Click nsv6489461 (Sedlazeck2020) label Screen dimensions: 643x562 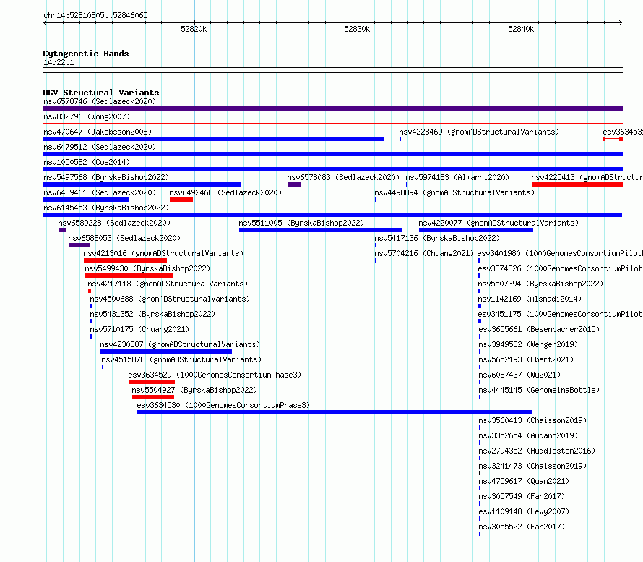click(x=100, y=192)
